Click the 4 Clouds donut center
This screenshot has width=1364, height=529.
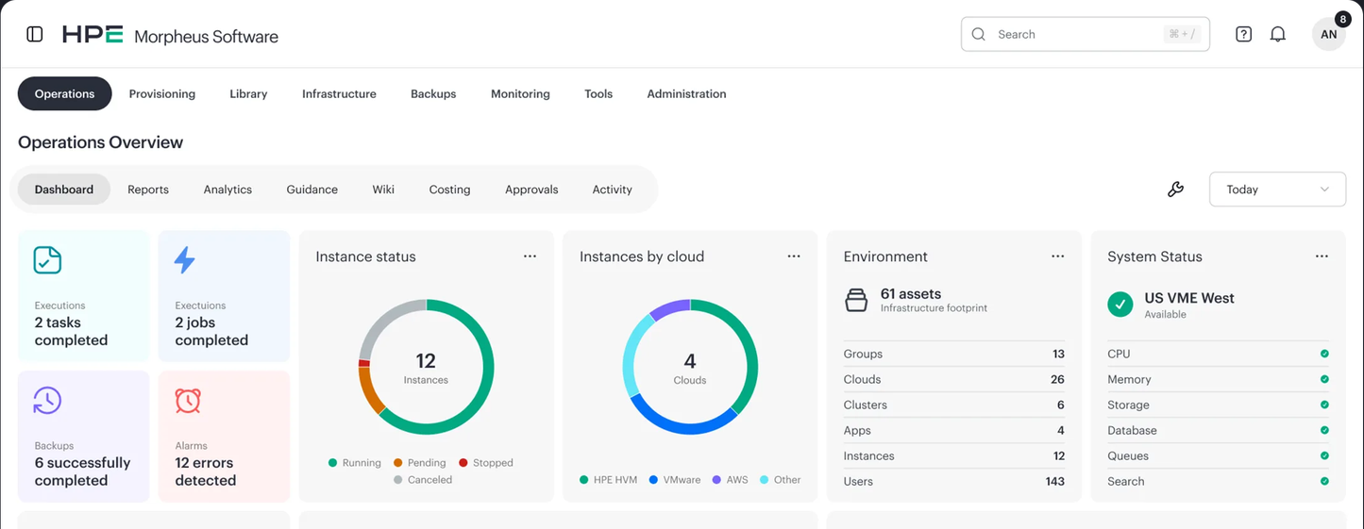click(x=690, y=368)
